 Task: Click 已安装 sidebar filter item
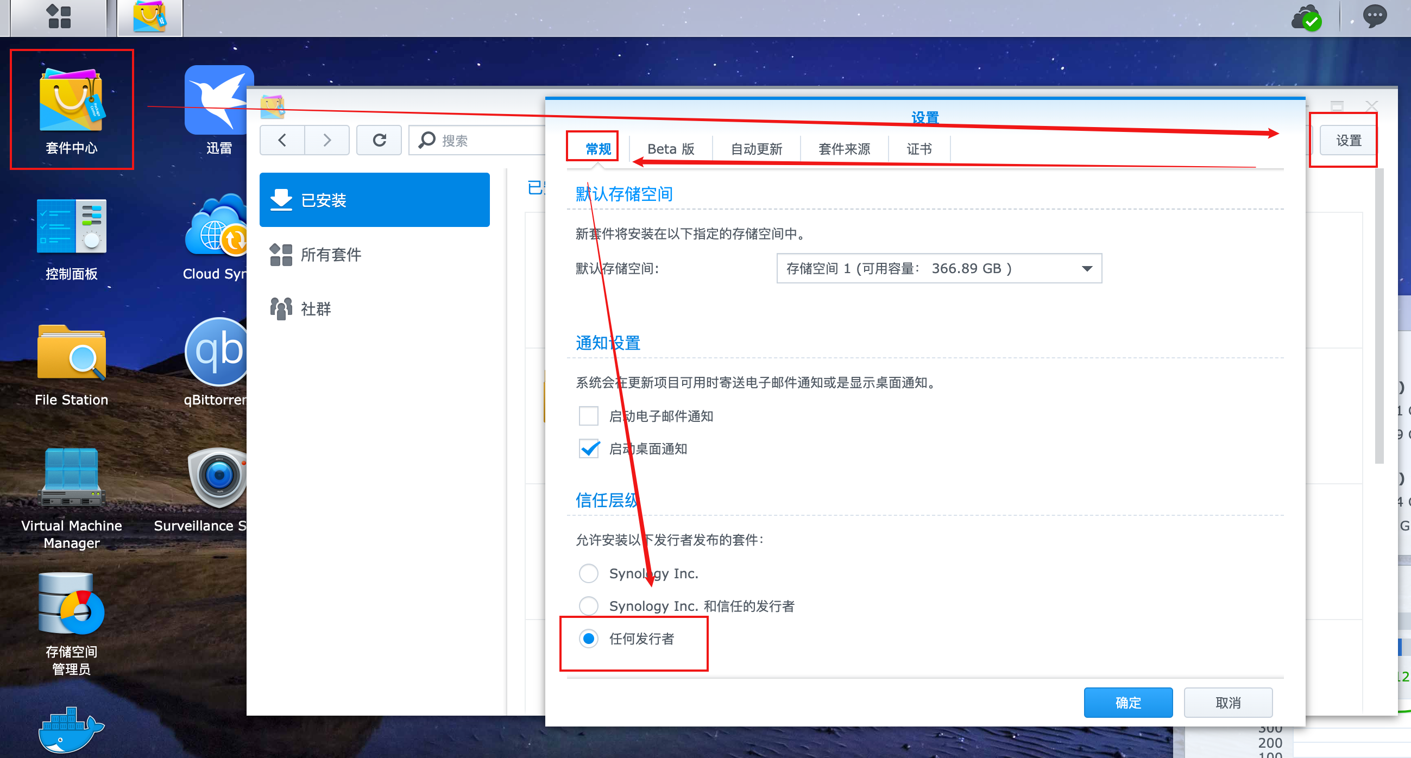[373, 199]
